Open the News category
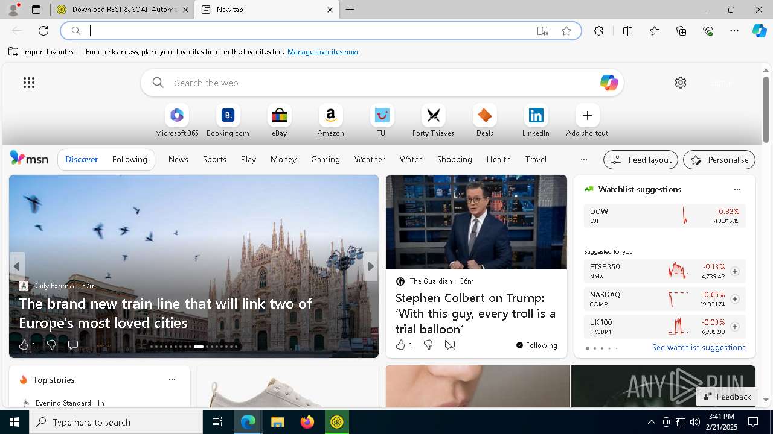773x434 pixels. pyautogui.click(x=178, y=159)
